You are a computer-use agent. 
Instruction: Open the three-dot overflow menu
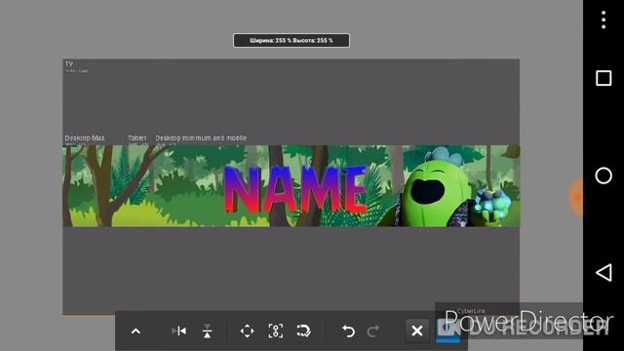point(604,19)
